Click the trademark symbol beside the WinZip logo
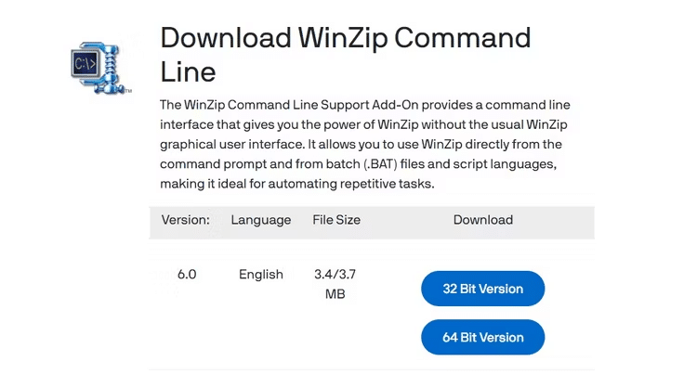 128,92
